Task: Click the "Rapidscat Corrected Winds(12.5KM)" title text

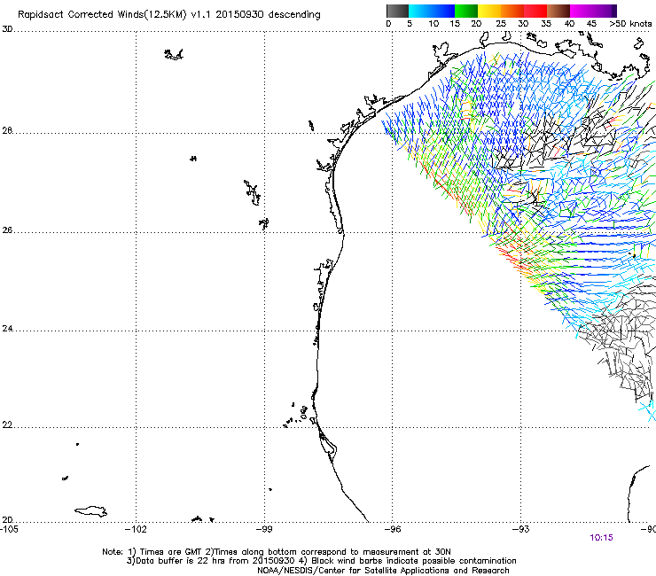Action: (102, 15)
